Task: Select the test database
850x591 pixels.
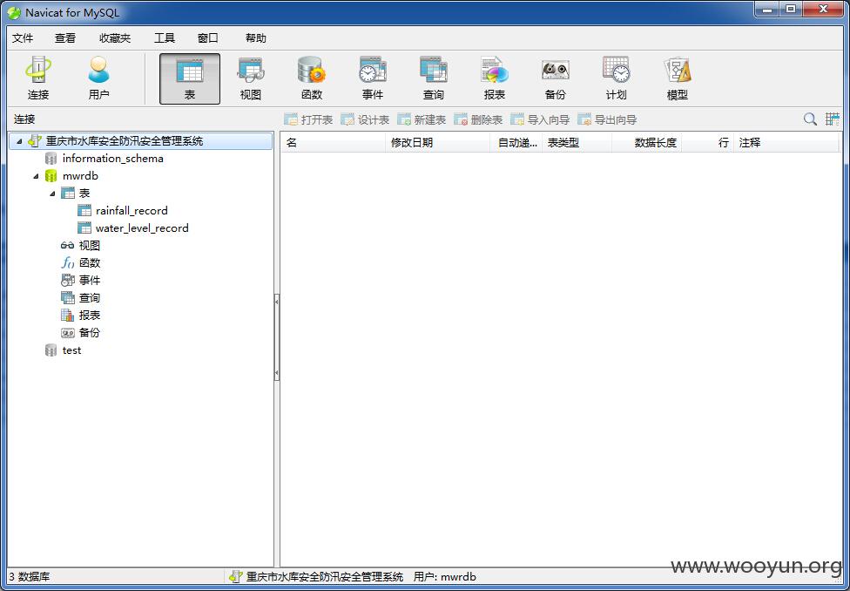Action: 71,350
